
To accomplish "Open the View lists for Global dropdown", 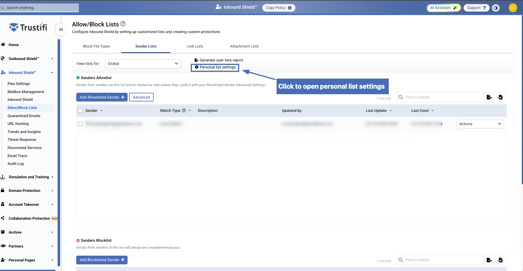I will (x=143, y=64).
